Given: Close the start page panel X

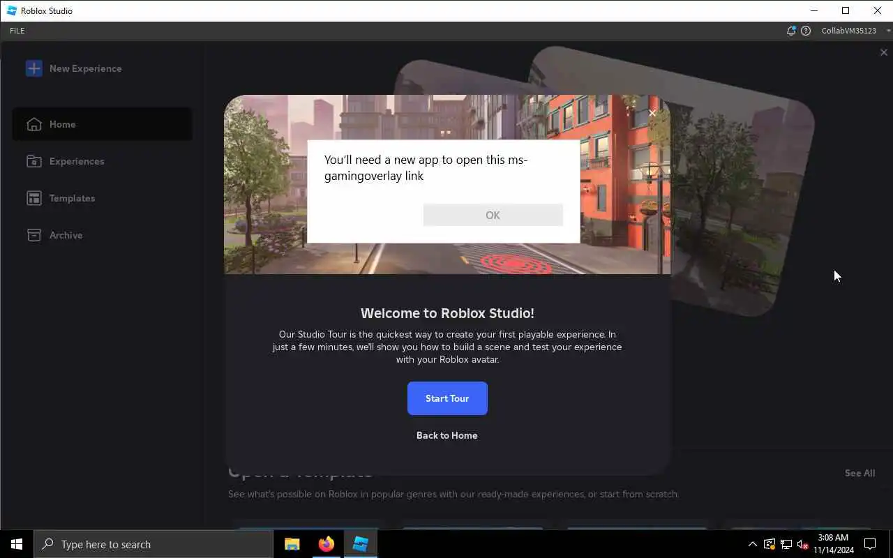Looking at the screenshot, I should (x=884, y=52).
